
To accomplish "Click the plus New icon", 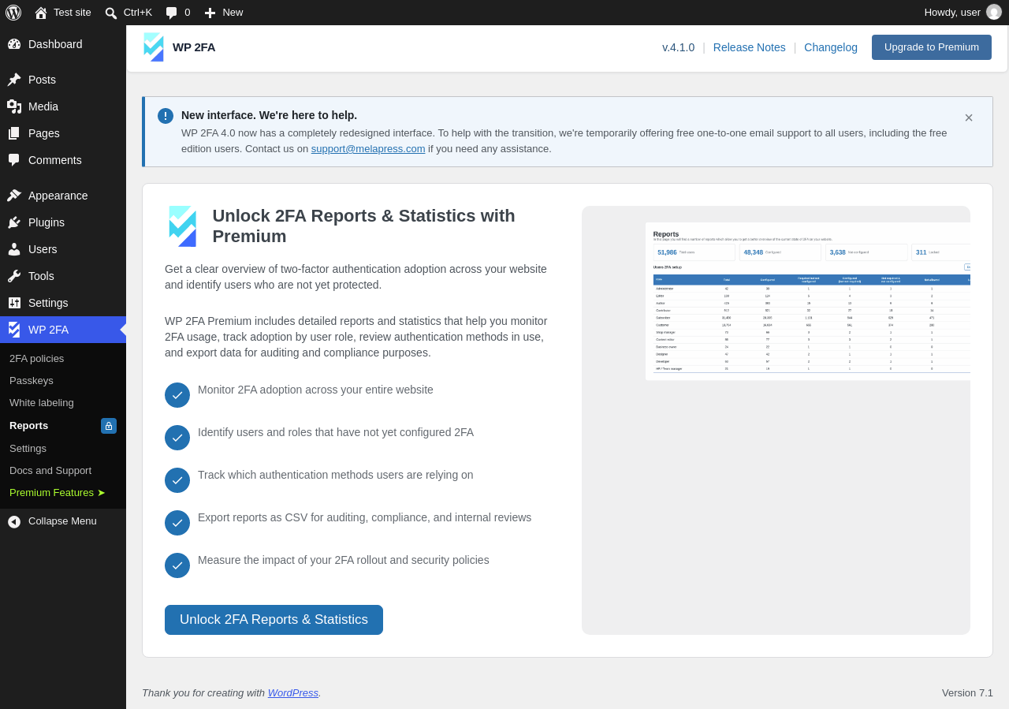I will pos(210,13).
